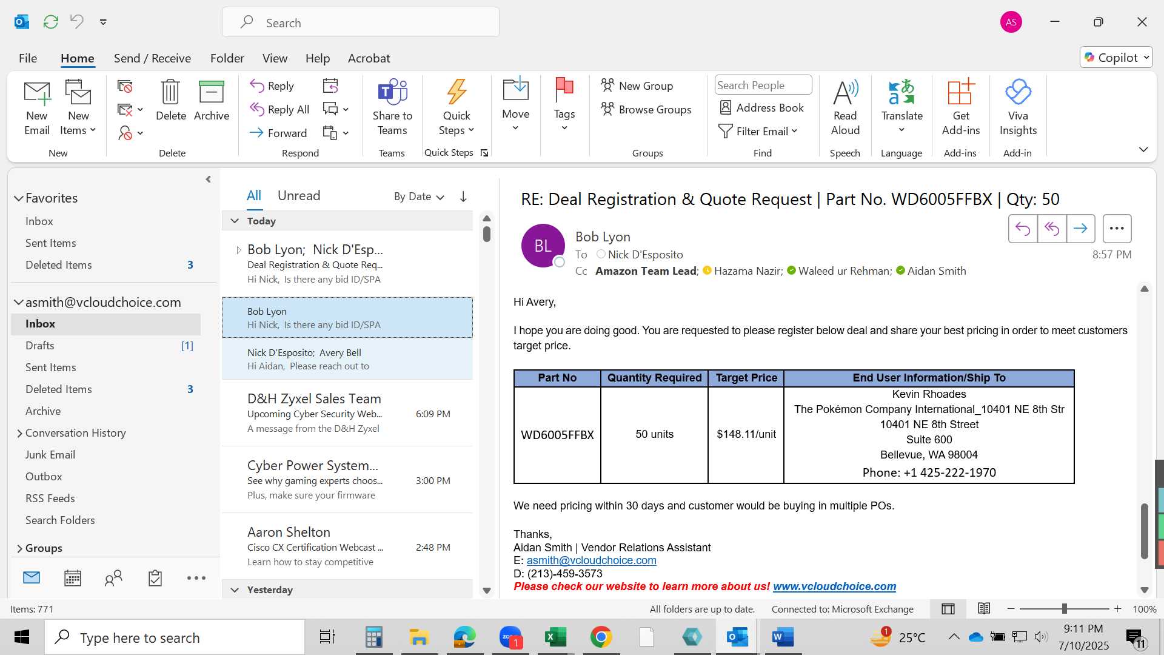The height and width of the screenshot is (655, 1164).
Task: Open the D&H Zyxel Sales Team email
Action: point(347,414)
